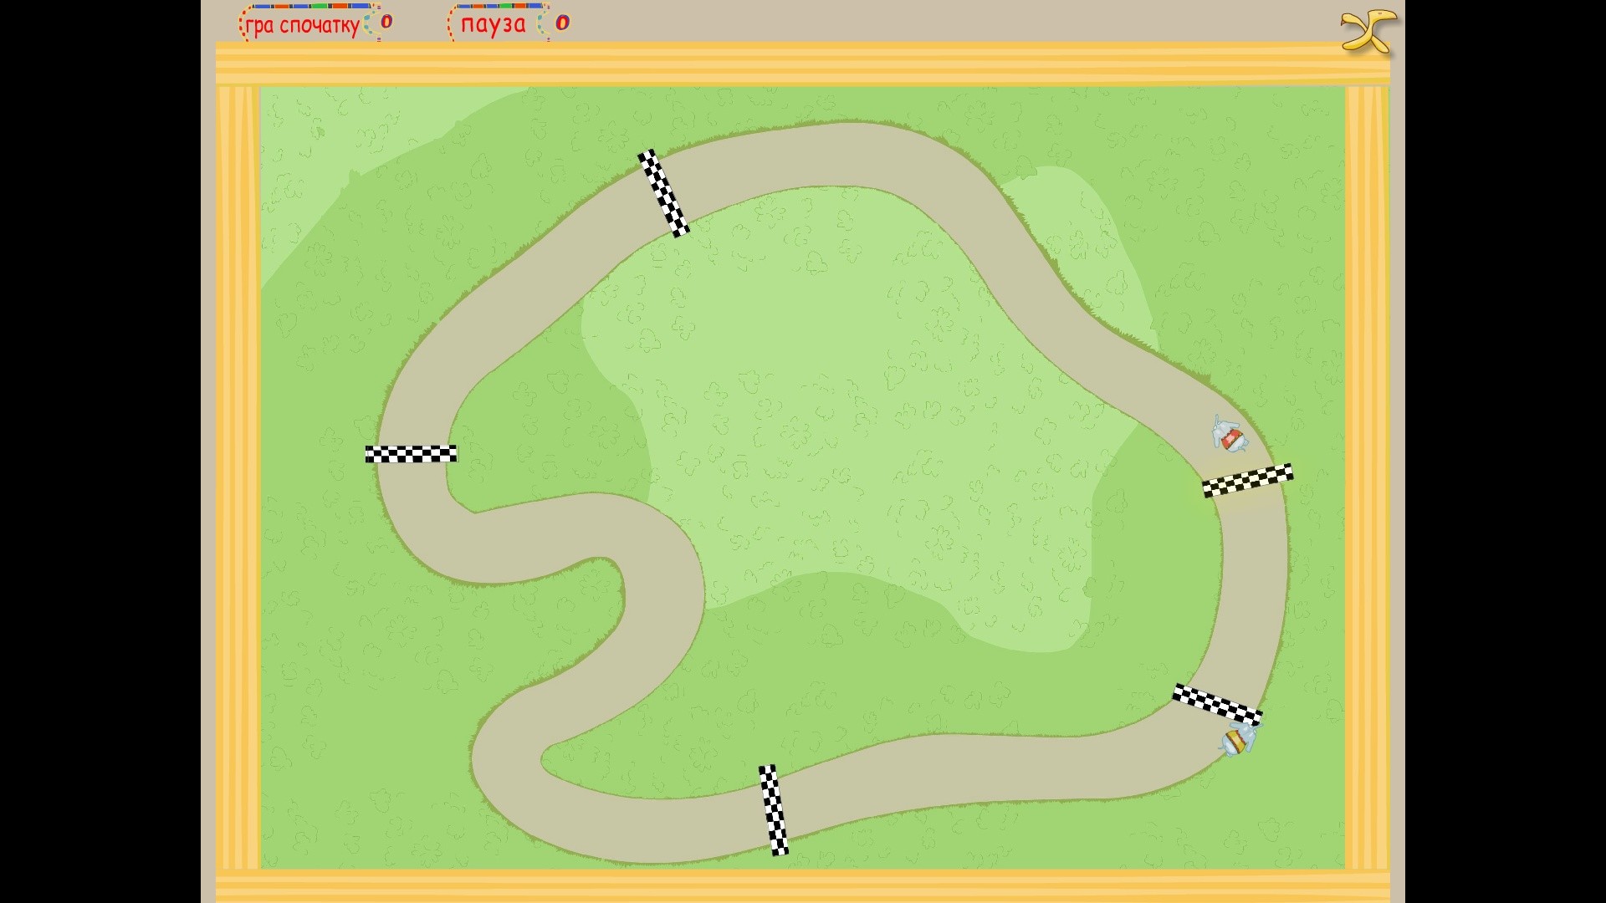
Task: Click multicolor stripe above 'пауза'
Action: [x=499, y=7]
